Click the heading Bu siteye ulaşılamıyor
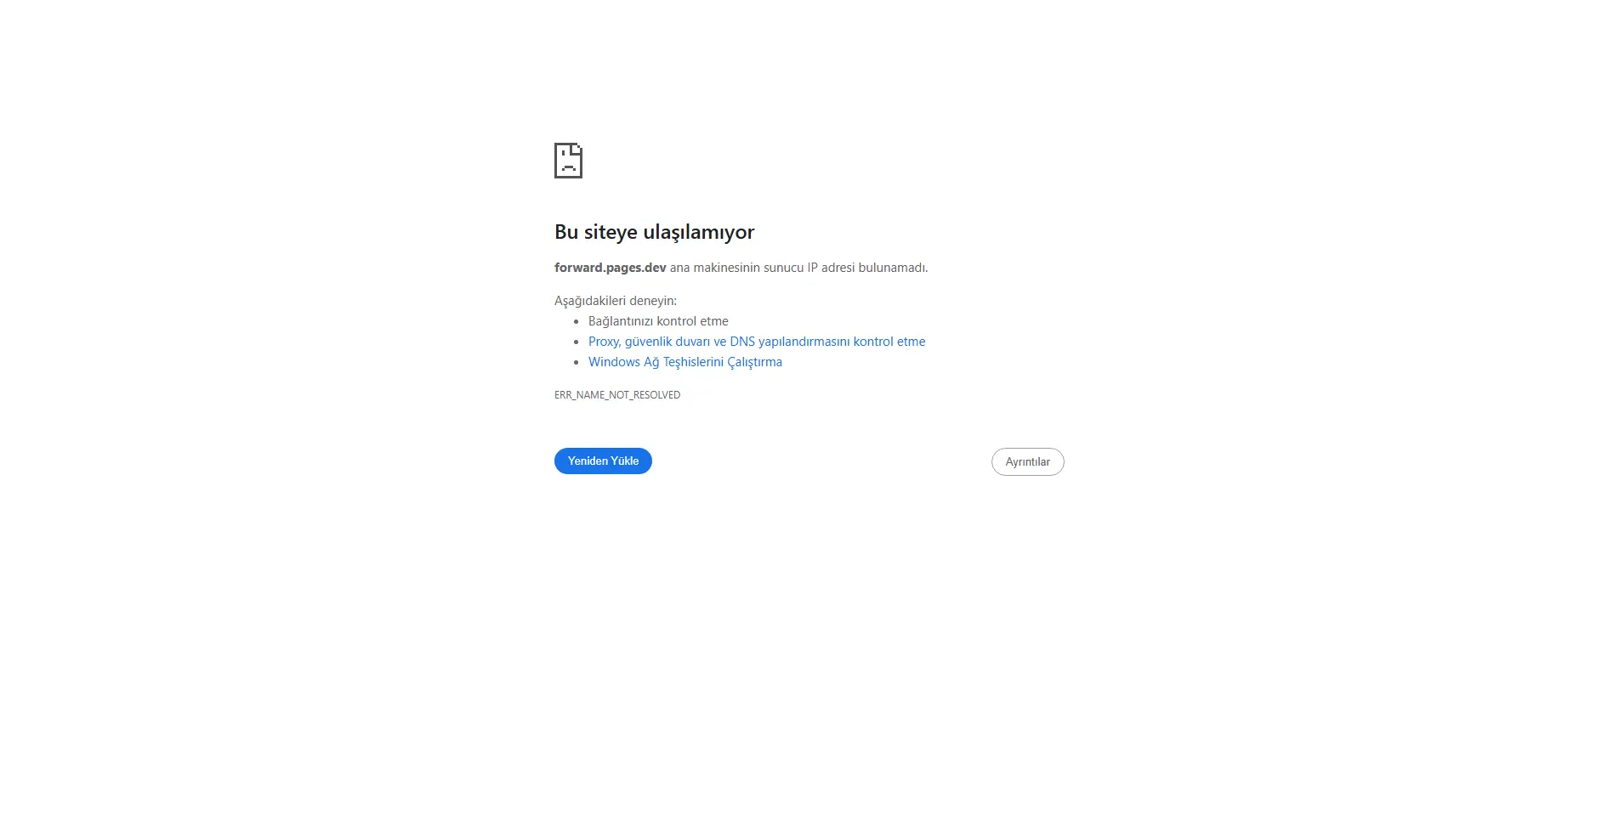 tap(655, 232)
